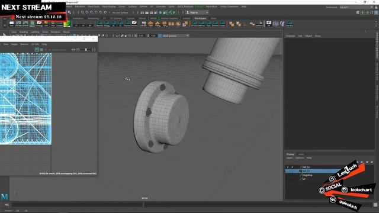This screenshot has height=213, width=379.
Task: Select the round flange mesh in viewport
Action: 160,117
